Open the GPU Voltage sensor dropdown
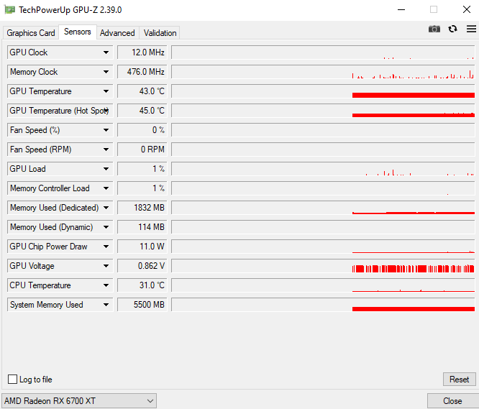479x409 pixels. (x=60, y=266)
